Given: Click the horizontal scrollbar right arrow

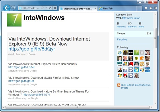Looking at the screenshot, I should tap(152, 107).
